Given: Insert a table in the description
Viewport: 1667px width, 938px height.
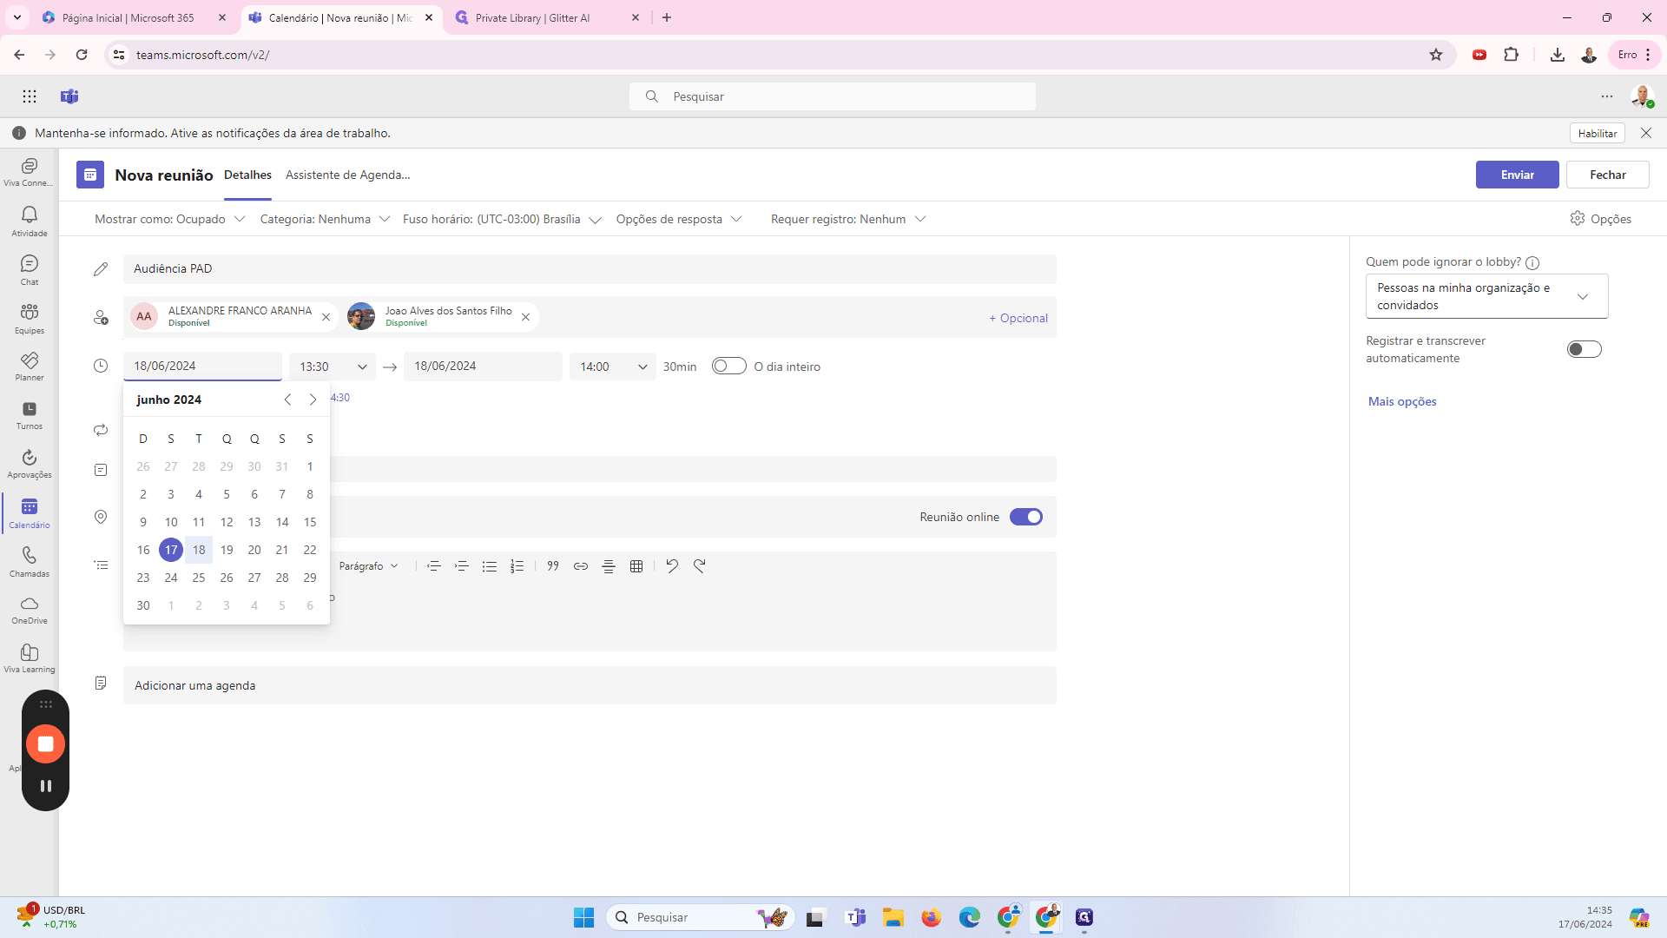Looking at the screenshot, I should coord(636,566).
